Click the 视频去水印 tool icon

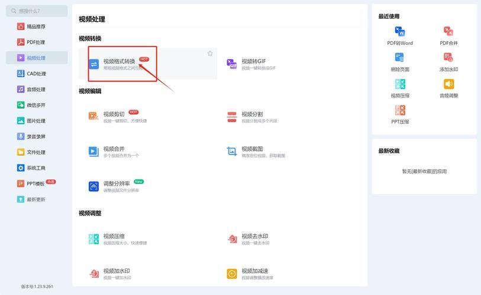pos(233,239)
